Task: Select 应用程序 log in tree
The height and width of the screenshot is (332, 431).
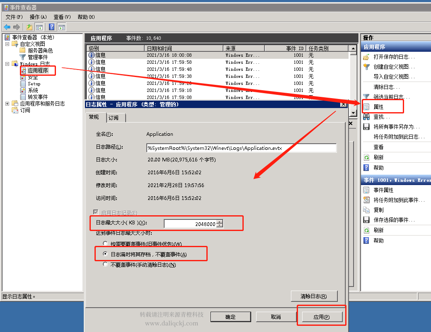Action: click(x=38, y=70)
